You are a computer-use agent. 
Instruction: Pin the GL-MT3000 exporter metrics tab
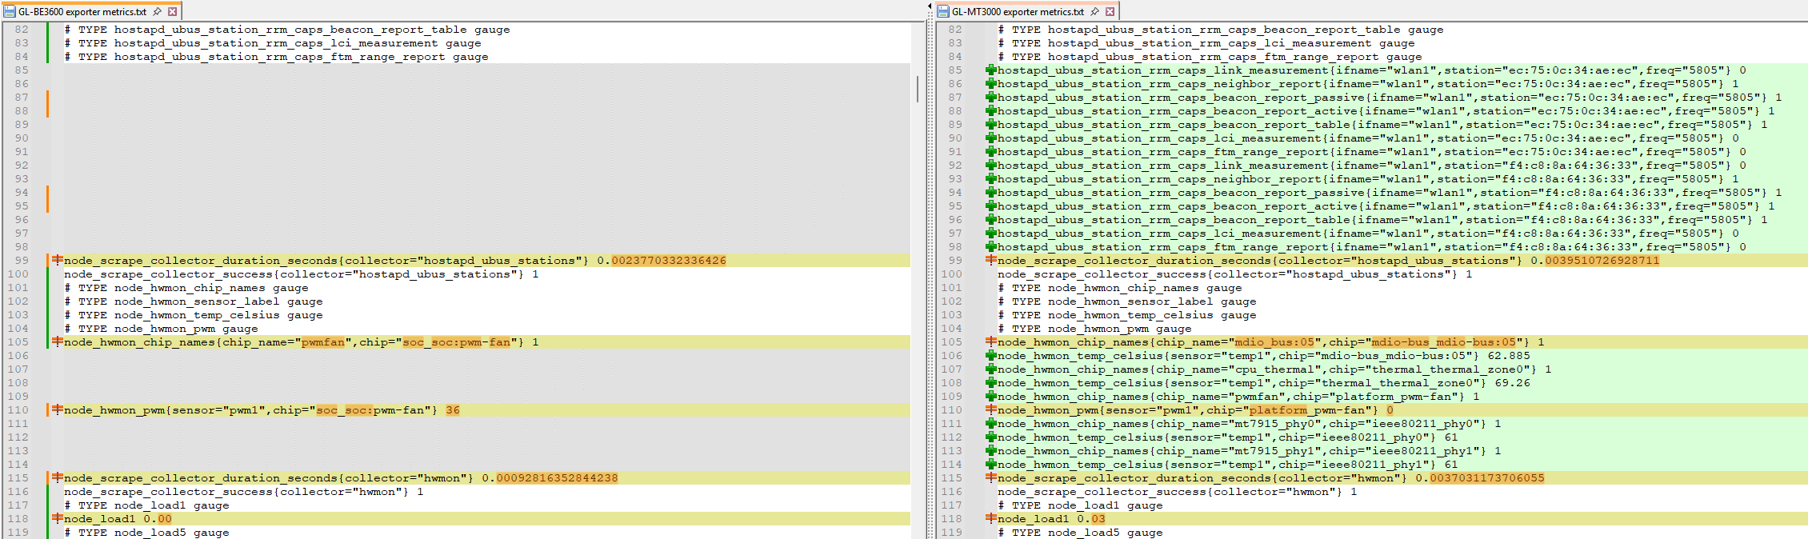[1094, 12]
